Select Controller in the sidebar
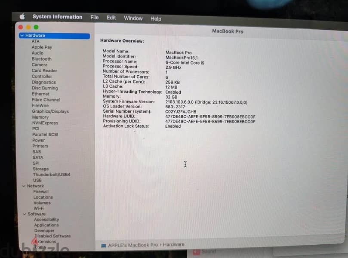 point(42,76)
